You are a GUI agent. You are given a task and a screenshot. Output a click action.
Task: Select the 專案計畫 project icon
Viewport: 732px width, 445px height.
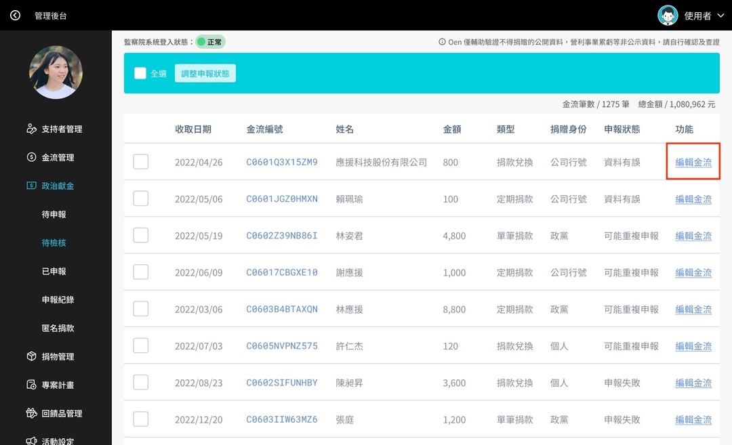(33, 384)
